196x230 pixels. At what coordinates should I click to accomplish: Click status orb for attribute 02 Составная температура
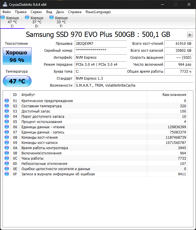7,106
